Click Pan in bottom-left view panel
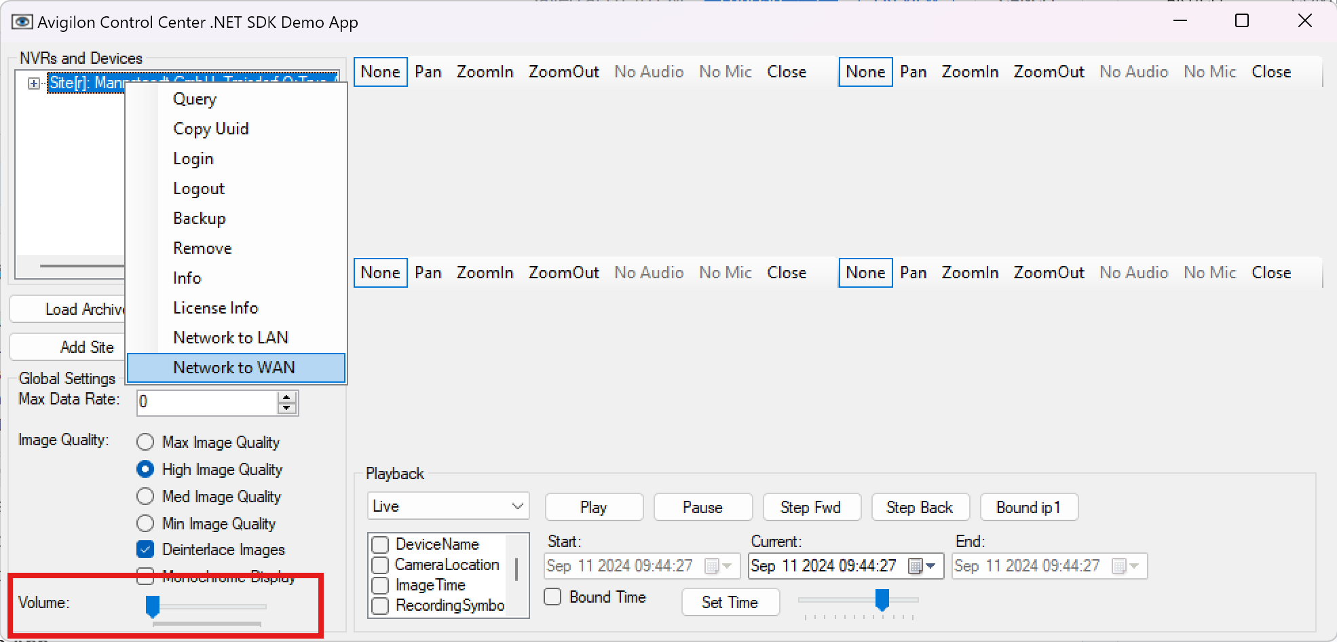This screenshot has height=642, width=1337. 428,273
